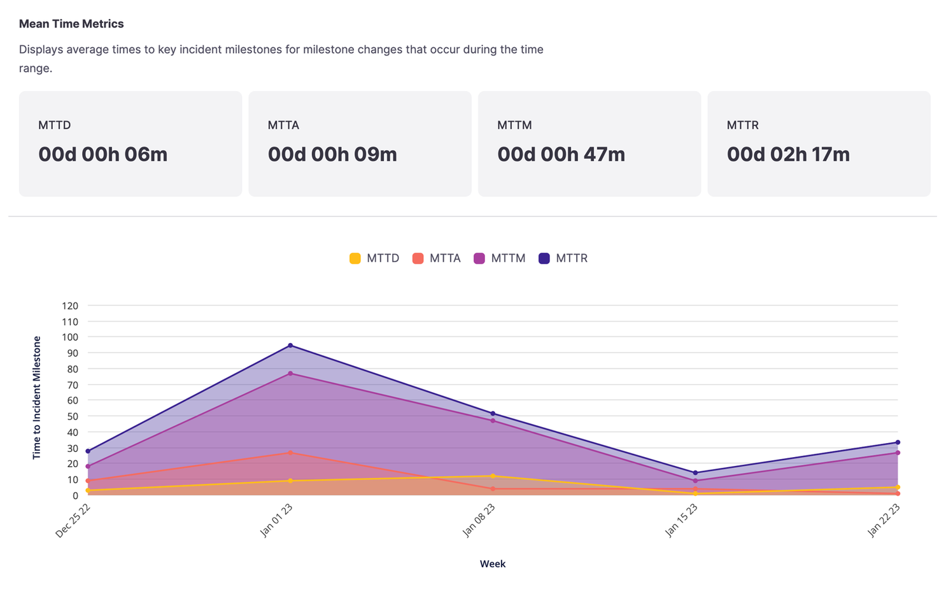Toggle the MTTA legend orange swatch

pyautogui.click(x=418, y=258)
